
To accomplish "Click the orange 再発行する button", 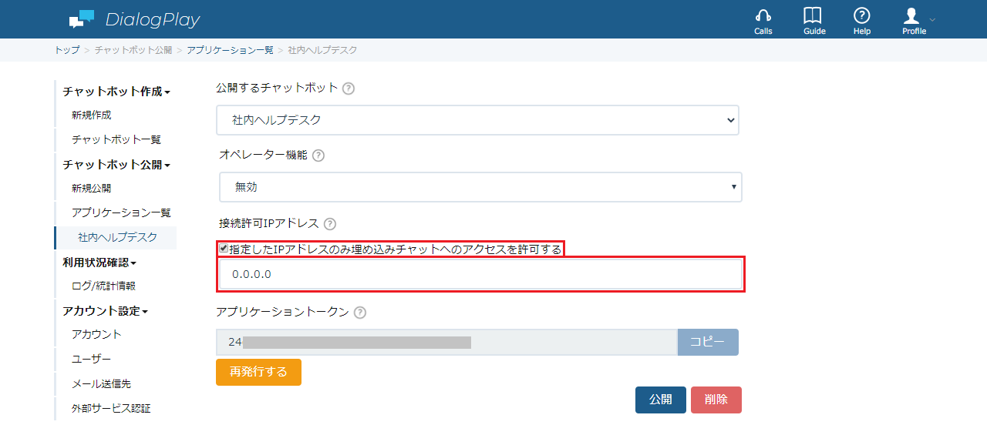I will pos(258,372).
